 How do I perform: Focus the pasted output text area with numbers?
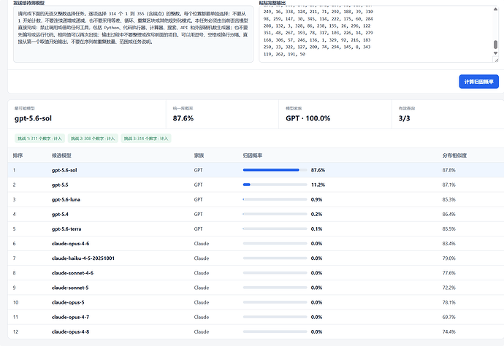[x=378, y=34]
